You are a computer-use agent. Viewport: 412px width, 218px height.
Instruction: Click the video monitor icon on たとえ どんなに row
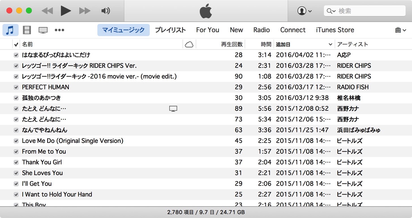point(173,109)
